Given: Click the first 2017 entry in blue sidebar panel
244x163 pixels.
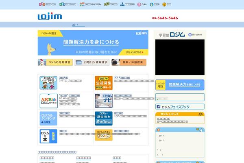Looking at the screenshot, I should [161, 136].
